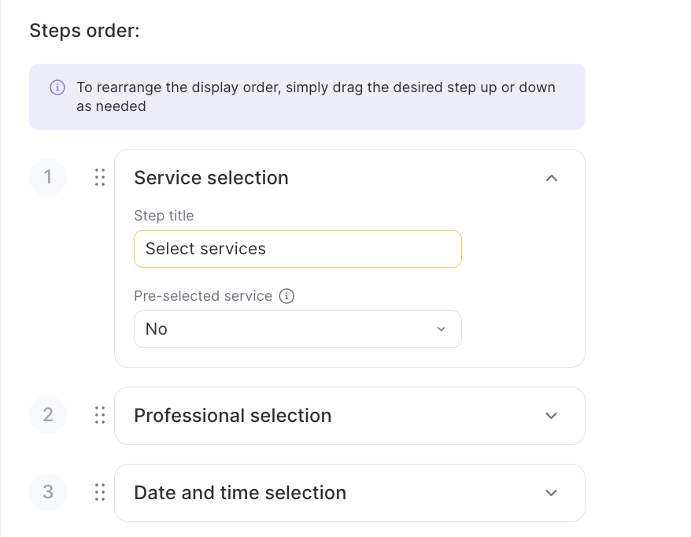Click the Professional selection heading text
The height and width of the screenshot is (537, 691).
coord(232,416)
